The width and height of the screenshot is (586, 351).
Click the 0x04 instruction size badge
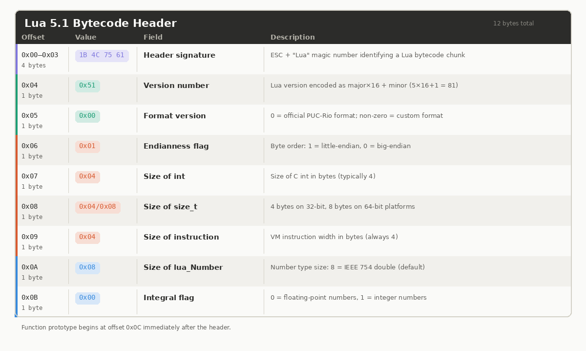[x=87, y=237]
